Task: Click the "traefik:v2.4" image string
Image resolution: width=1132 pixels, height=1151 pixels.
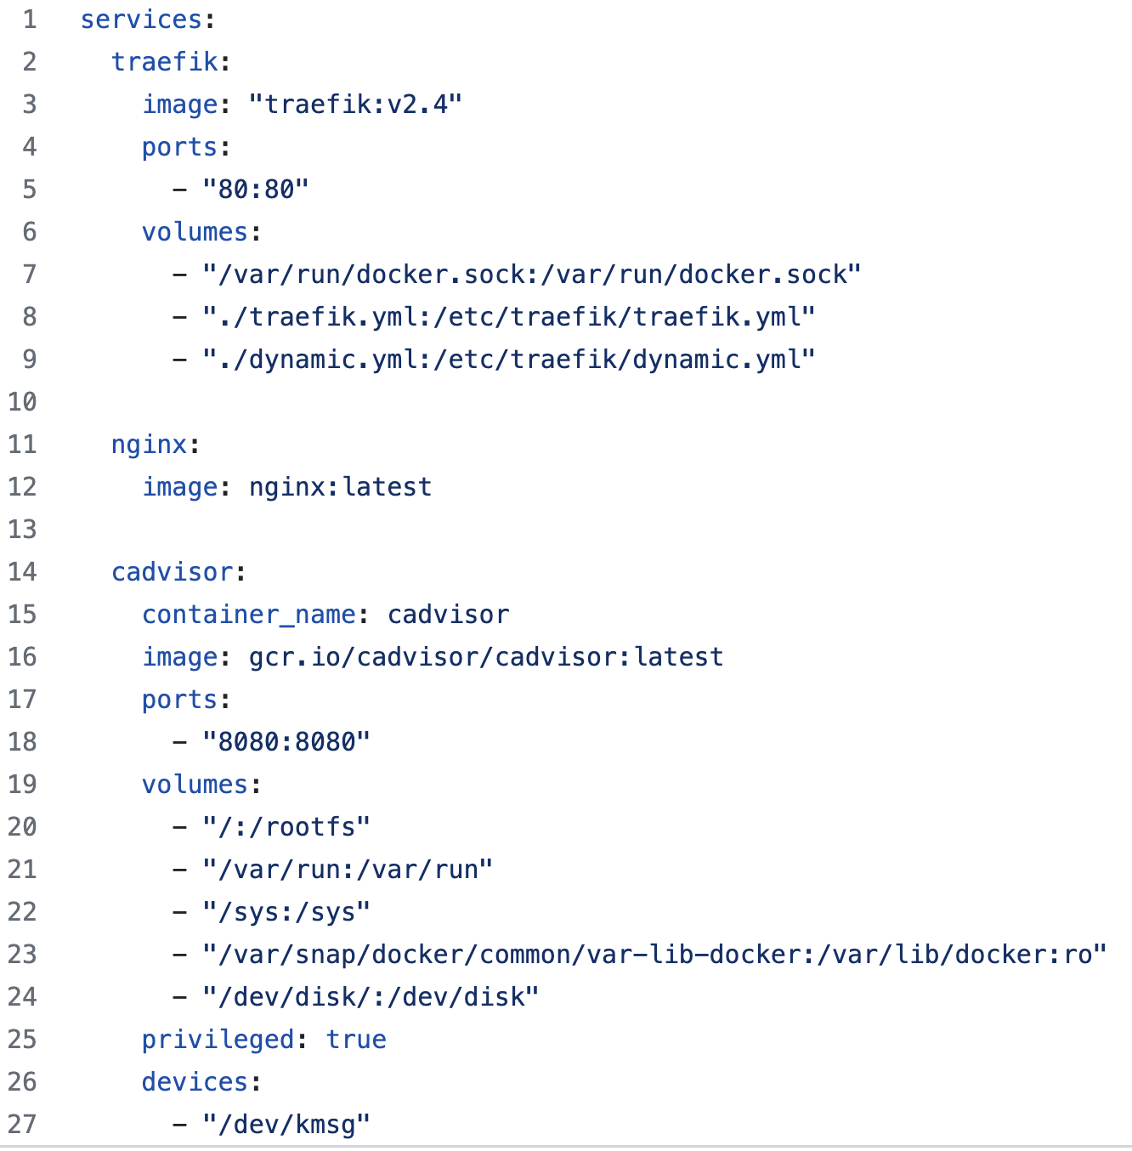Action: click(x=355, y=105)
